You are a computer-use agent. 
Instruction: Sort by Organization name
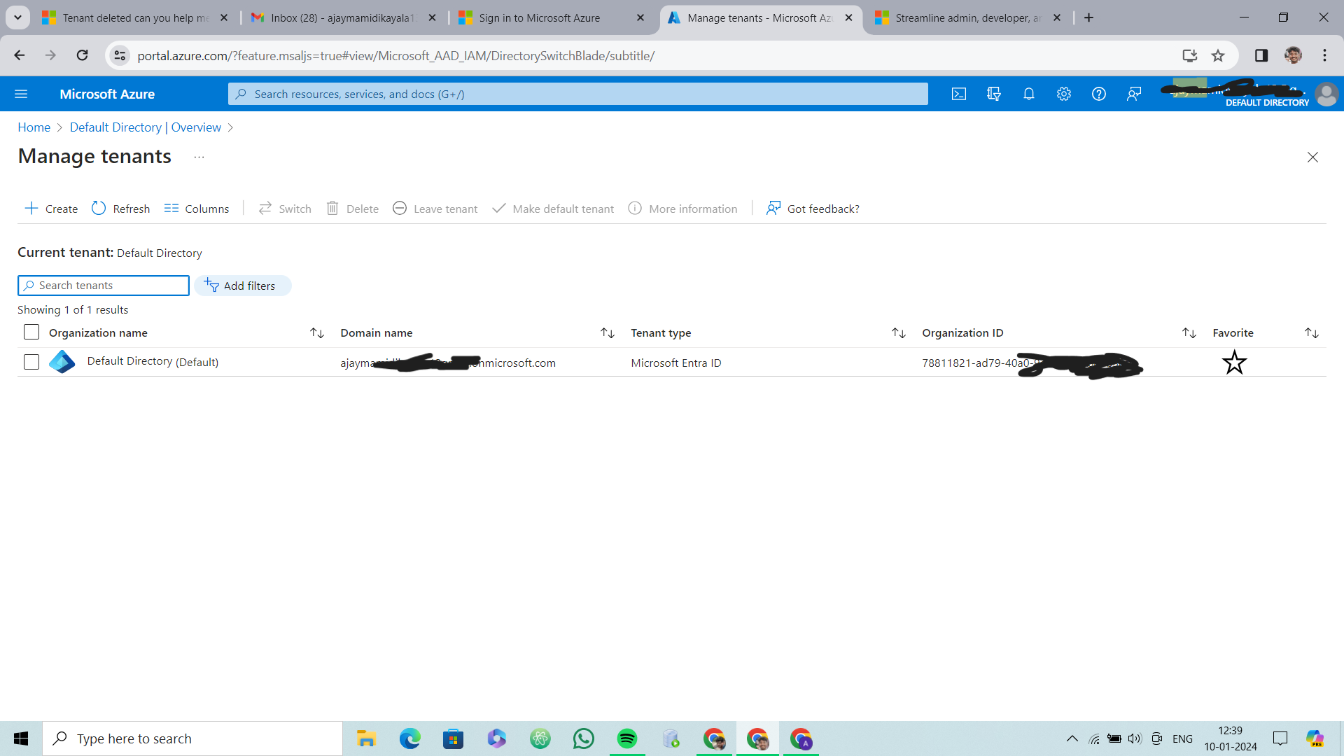317,333
